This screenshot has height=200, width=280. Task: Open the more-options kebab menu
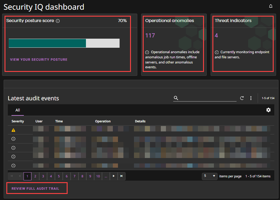pos(251,98)
